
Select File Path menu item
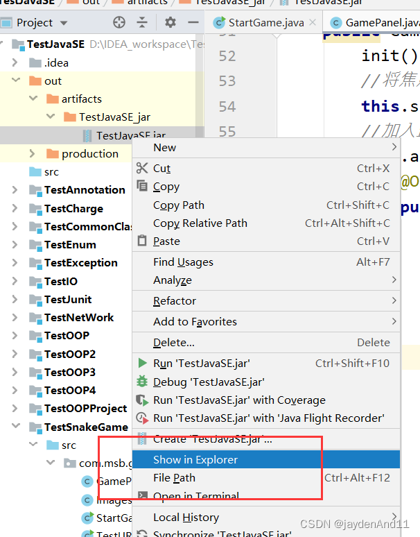pos(266,478)
